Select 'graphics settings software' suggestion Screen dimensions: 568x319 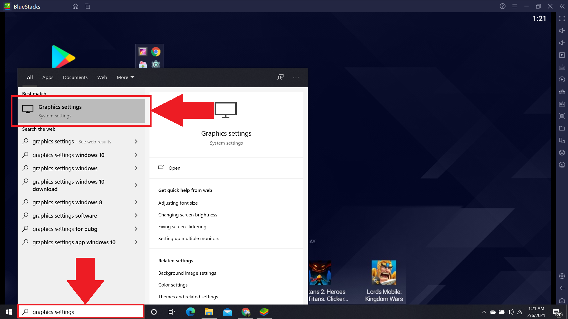coord(65,216)
